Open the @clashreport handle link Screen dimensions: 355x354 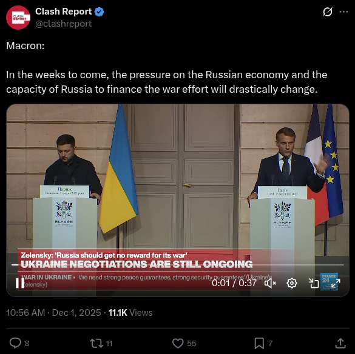click(63, 24)
